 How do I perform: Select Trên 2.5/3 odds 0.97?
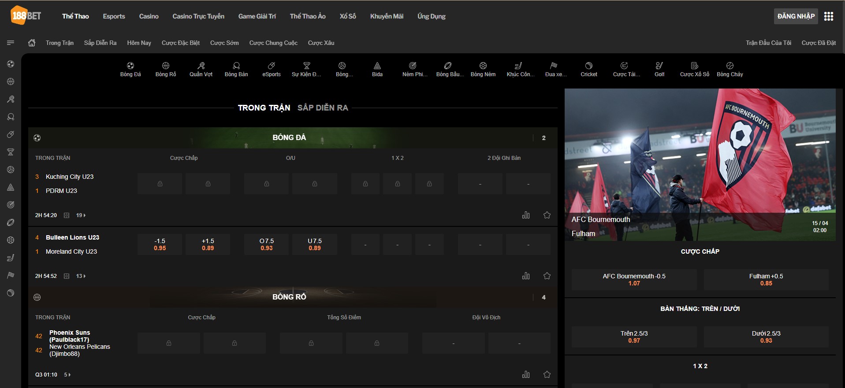(634, 337)
